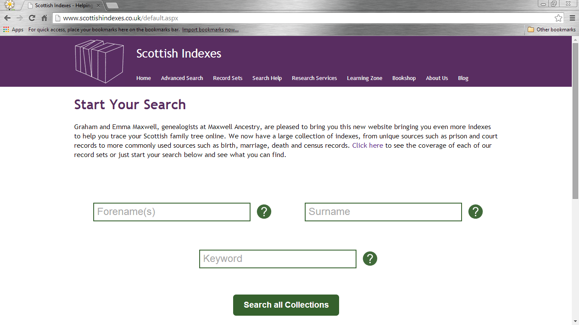
Task: Open the Chrome menu button
Action: pos(572,18)
